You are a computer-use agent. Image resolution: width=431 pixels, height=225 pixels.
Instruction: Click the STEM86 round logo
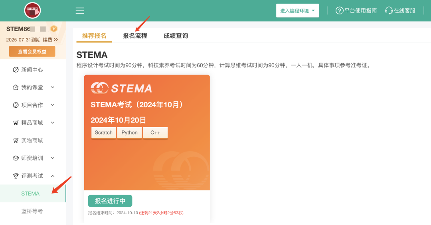[32, 10]
